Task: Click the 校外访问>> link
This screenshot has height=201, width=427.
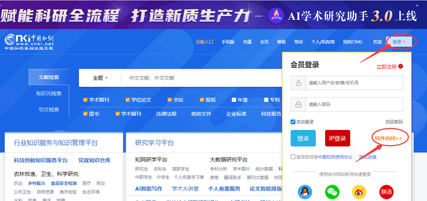Action: (388, 138)
